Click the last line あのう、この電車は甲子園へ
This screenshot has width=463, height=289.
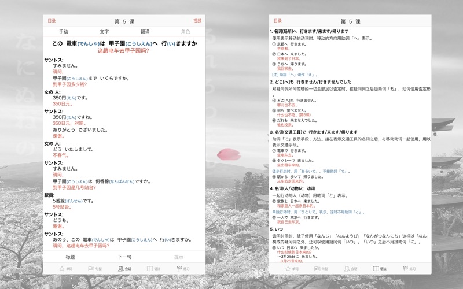click(x=123, y=240)
